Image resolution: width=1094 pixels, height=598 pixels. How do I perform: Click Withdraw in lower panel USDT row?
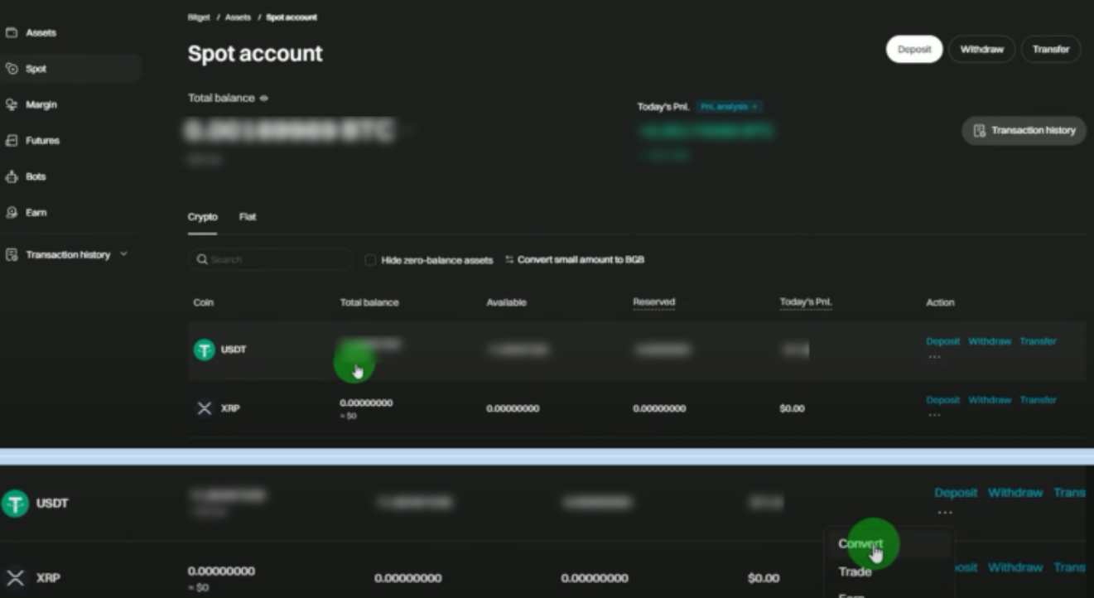[x=1015, y=493]
